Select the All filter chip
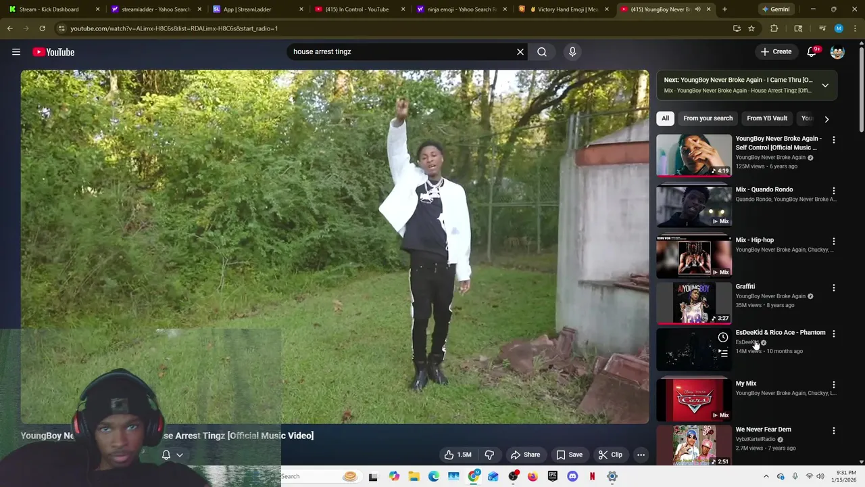Viewport: 865px width, 487px height. (x=666, y=118)
